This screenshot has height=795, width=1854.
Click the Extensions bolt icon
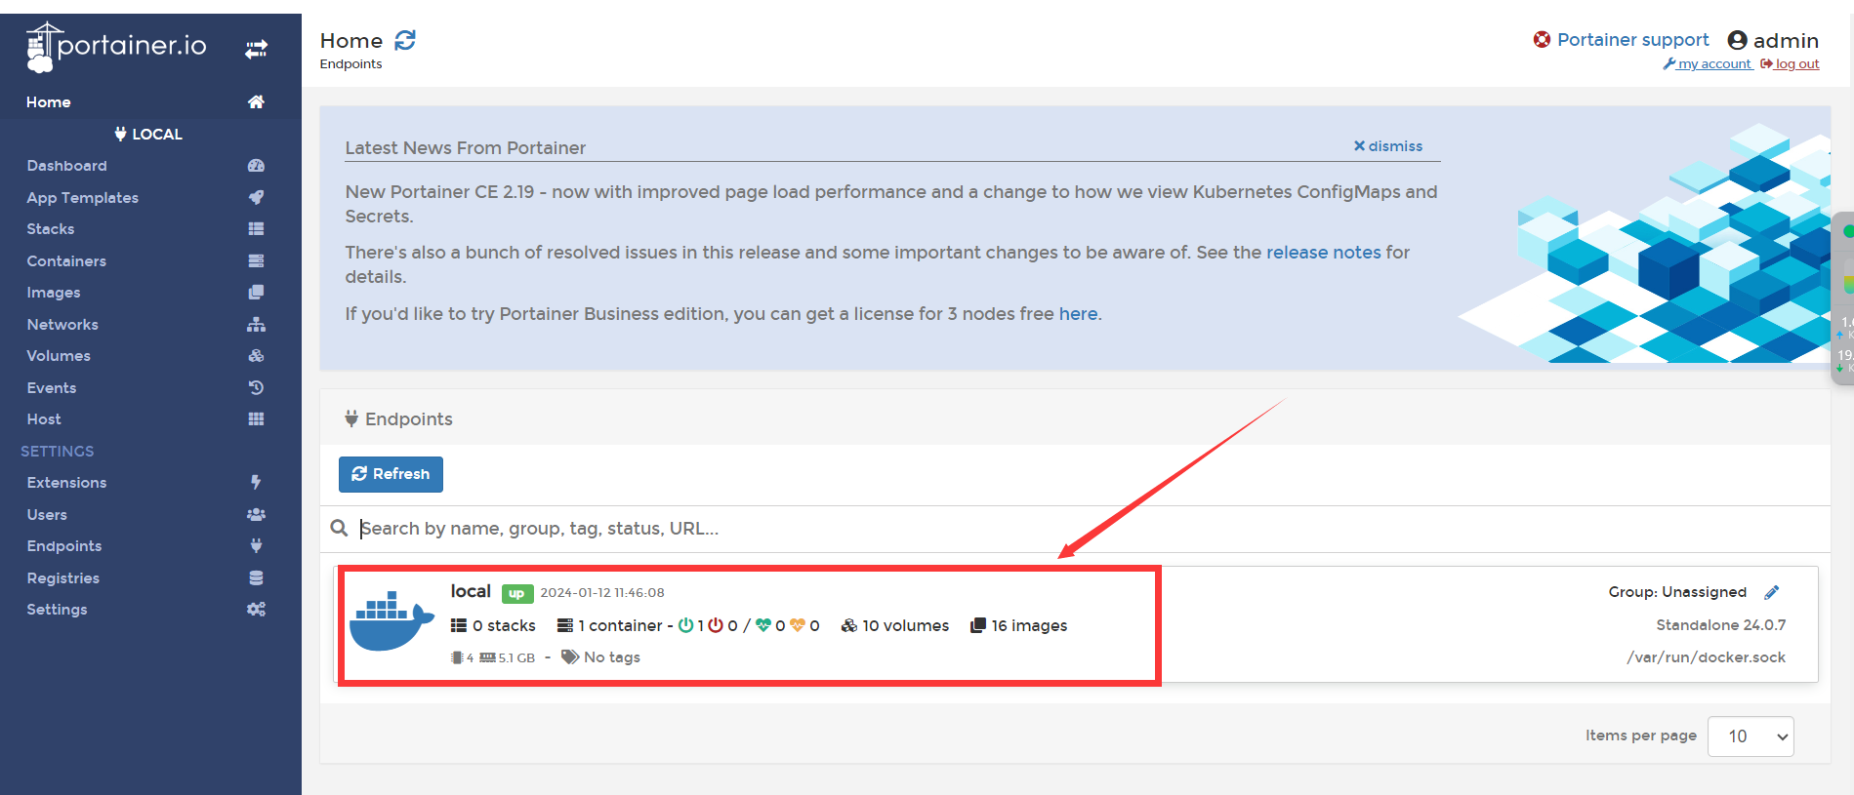[x=256, y=482]
